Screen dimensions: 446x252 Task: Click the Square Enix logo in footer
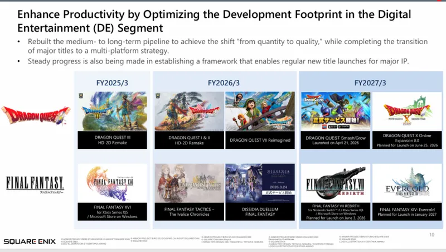click(x=30, y=241)
